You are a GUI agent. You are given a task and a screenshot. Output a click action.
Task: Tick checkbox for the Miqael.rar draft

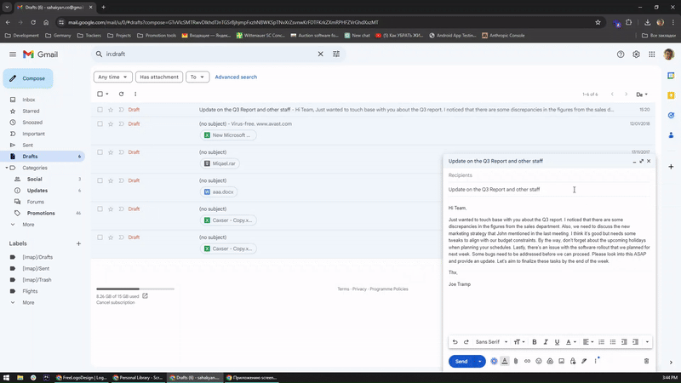[x=100, y=152]
